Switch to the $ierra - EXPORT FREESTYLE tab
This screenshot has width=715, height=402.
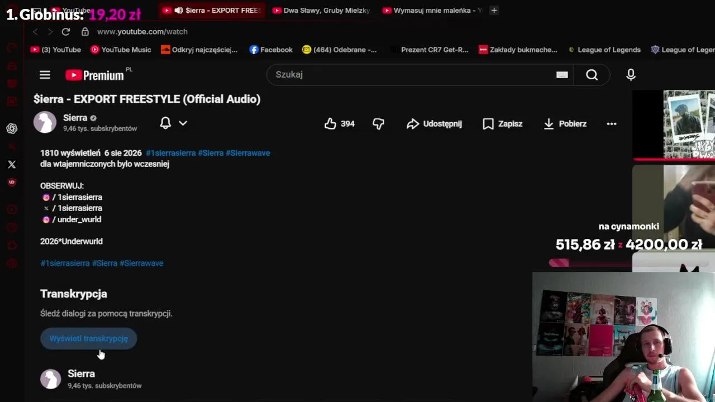click(212, 10)
